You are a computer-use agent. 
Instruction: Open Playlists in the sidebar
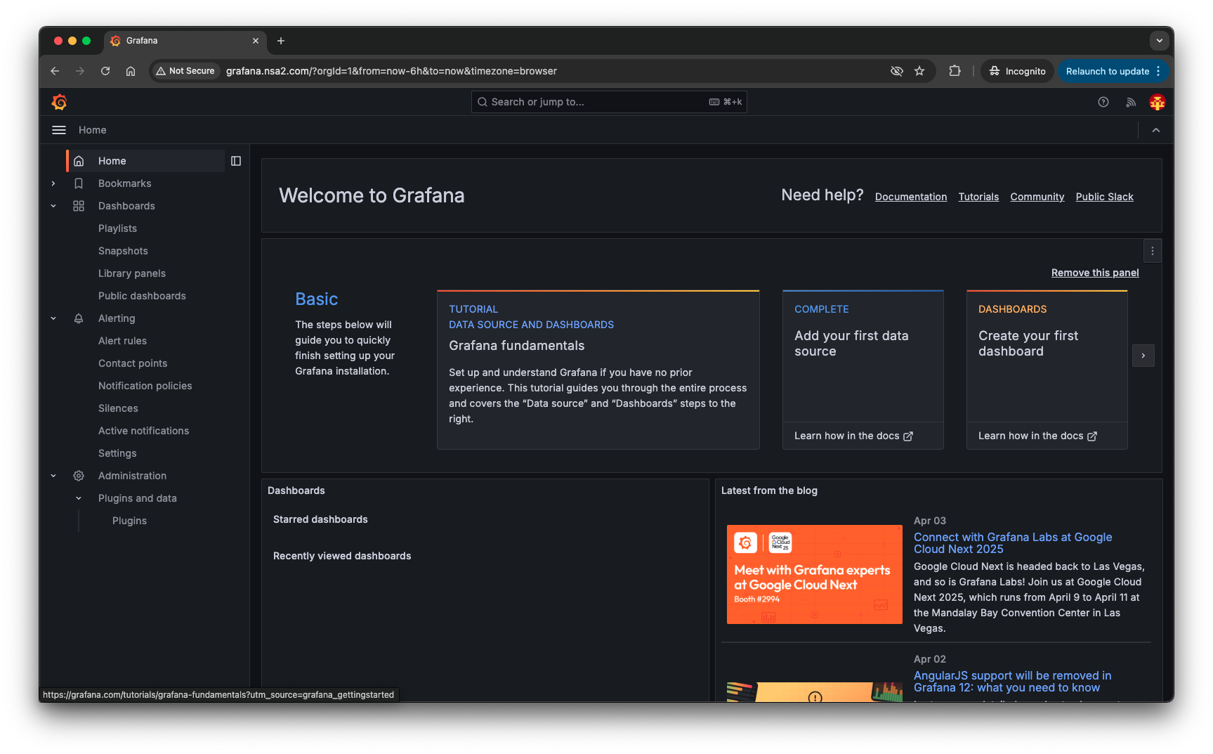pyautogui.click(x=117, y=228)
